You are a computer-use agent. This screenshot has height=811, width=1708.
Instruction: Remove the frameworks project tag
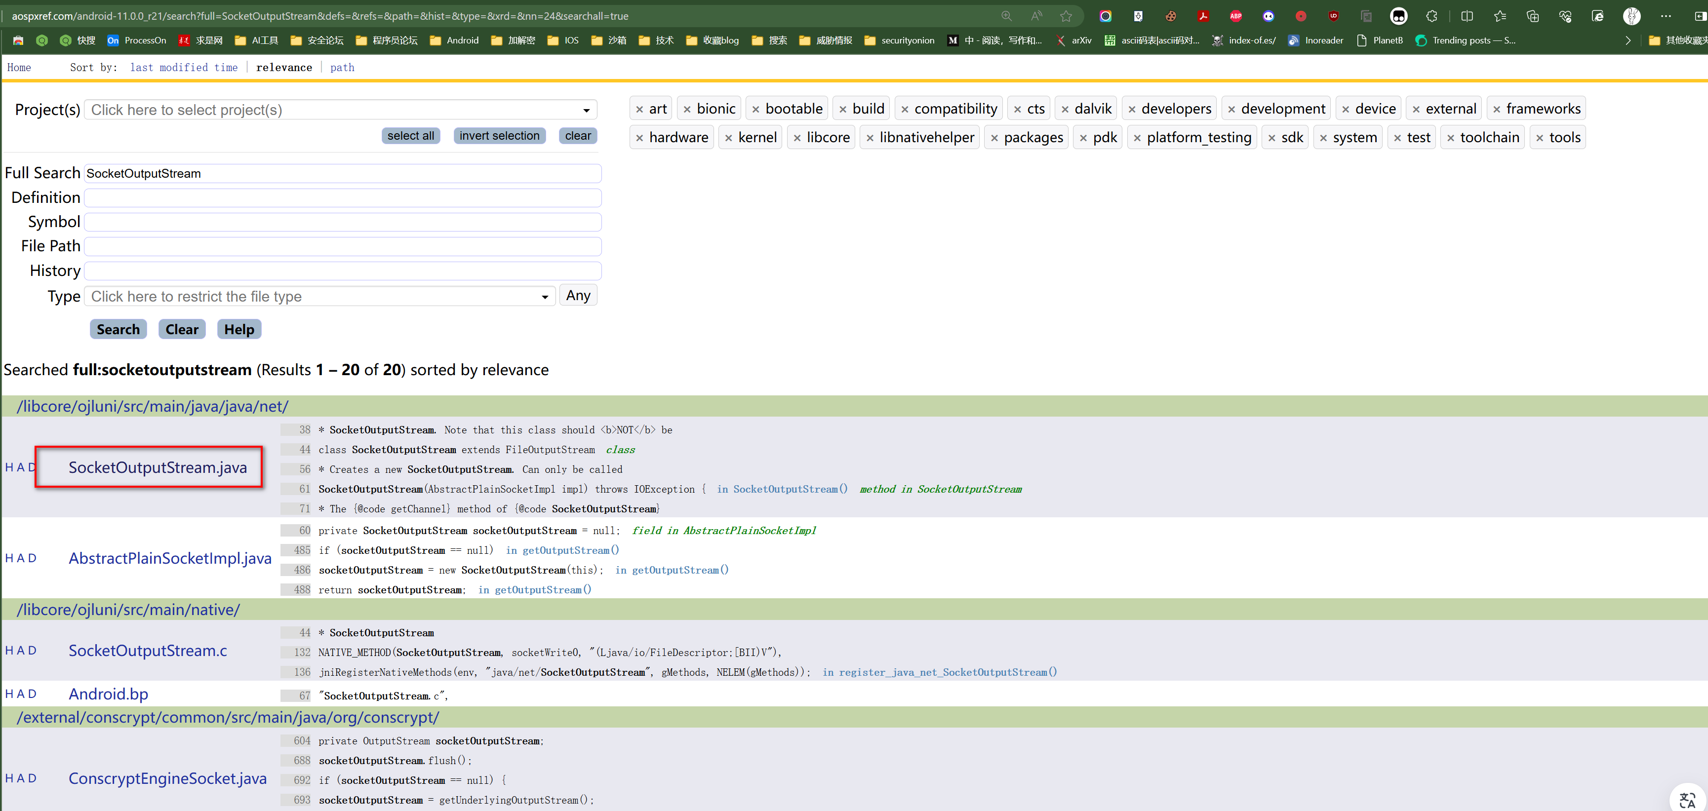[1497, 109]
